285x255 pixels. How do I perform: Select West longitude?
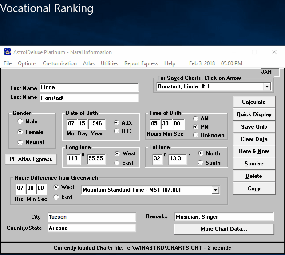(117, 153)
